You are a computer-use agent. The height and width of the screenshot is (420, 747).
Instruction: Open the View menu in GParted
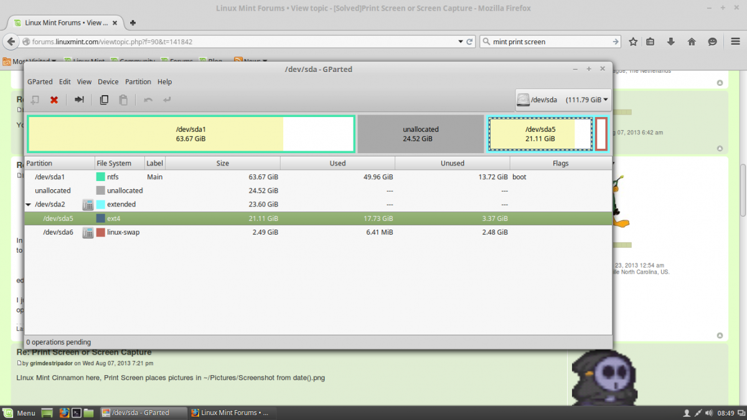84,82
